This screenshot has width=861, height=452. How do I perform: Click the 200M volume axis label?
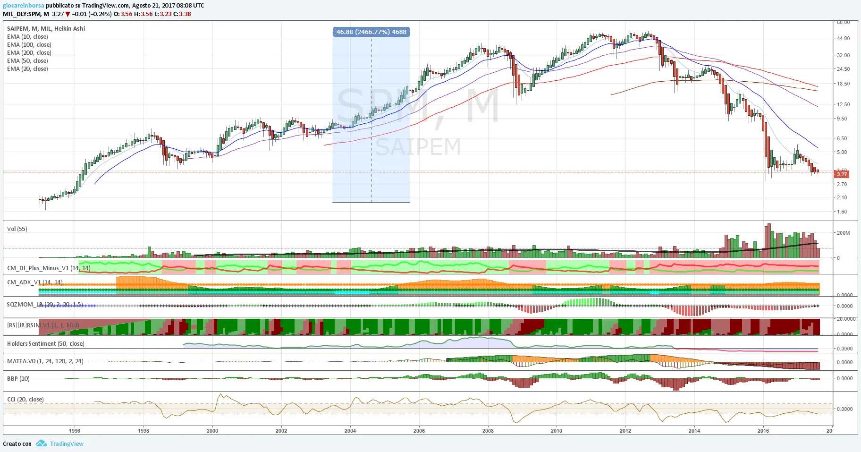(x=843, y=233)
